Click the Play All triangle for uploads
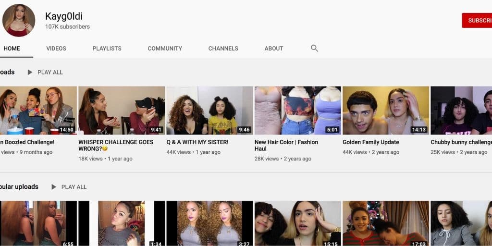 coord(30,72)
